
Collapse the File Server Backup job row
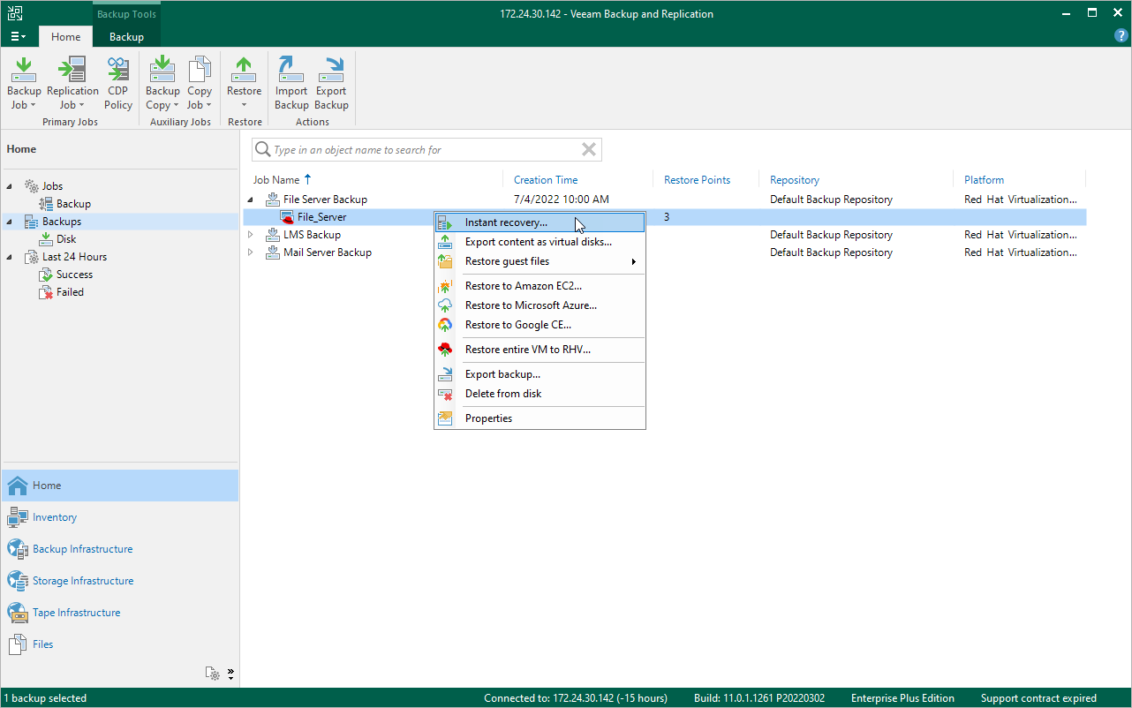(x=251, y=200)
